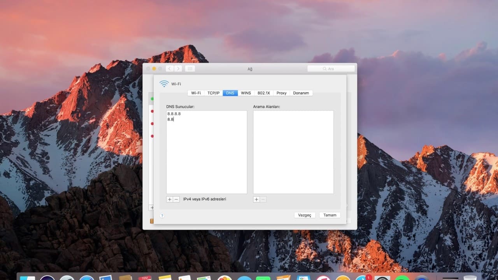
Task: Click the 8.8 entry being edited
Action: click(x=170, y=119)
